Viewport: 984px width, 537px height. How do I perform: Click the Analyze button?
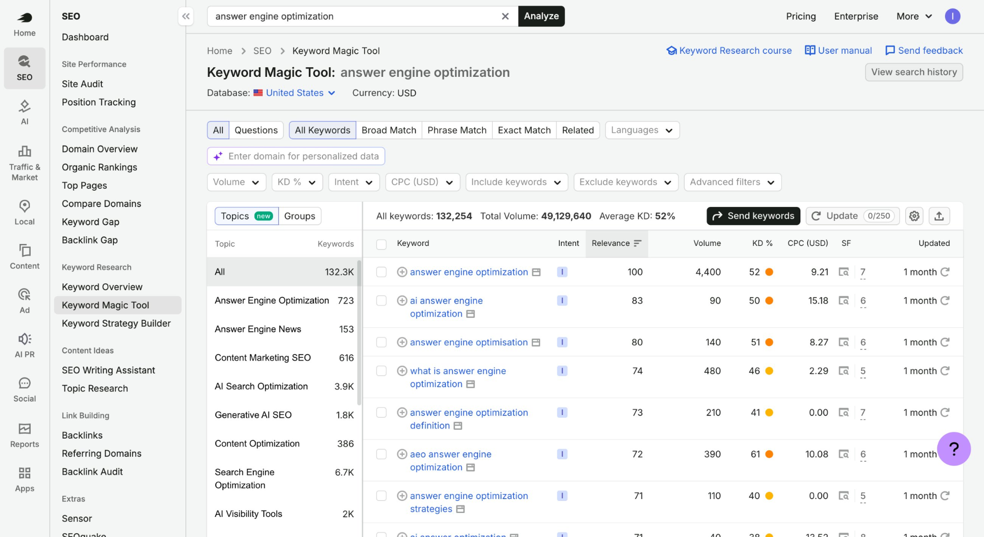tap(541, 16)
